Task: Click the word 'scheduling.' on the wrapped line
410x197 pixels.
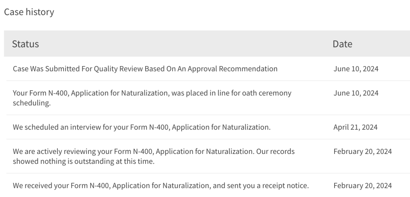Action: [x=32, y=103]
